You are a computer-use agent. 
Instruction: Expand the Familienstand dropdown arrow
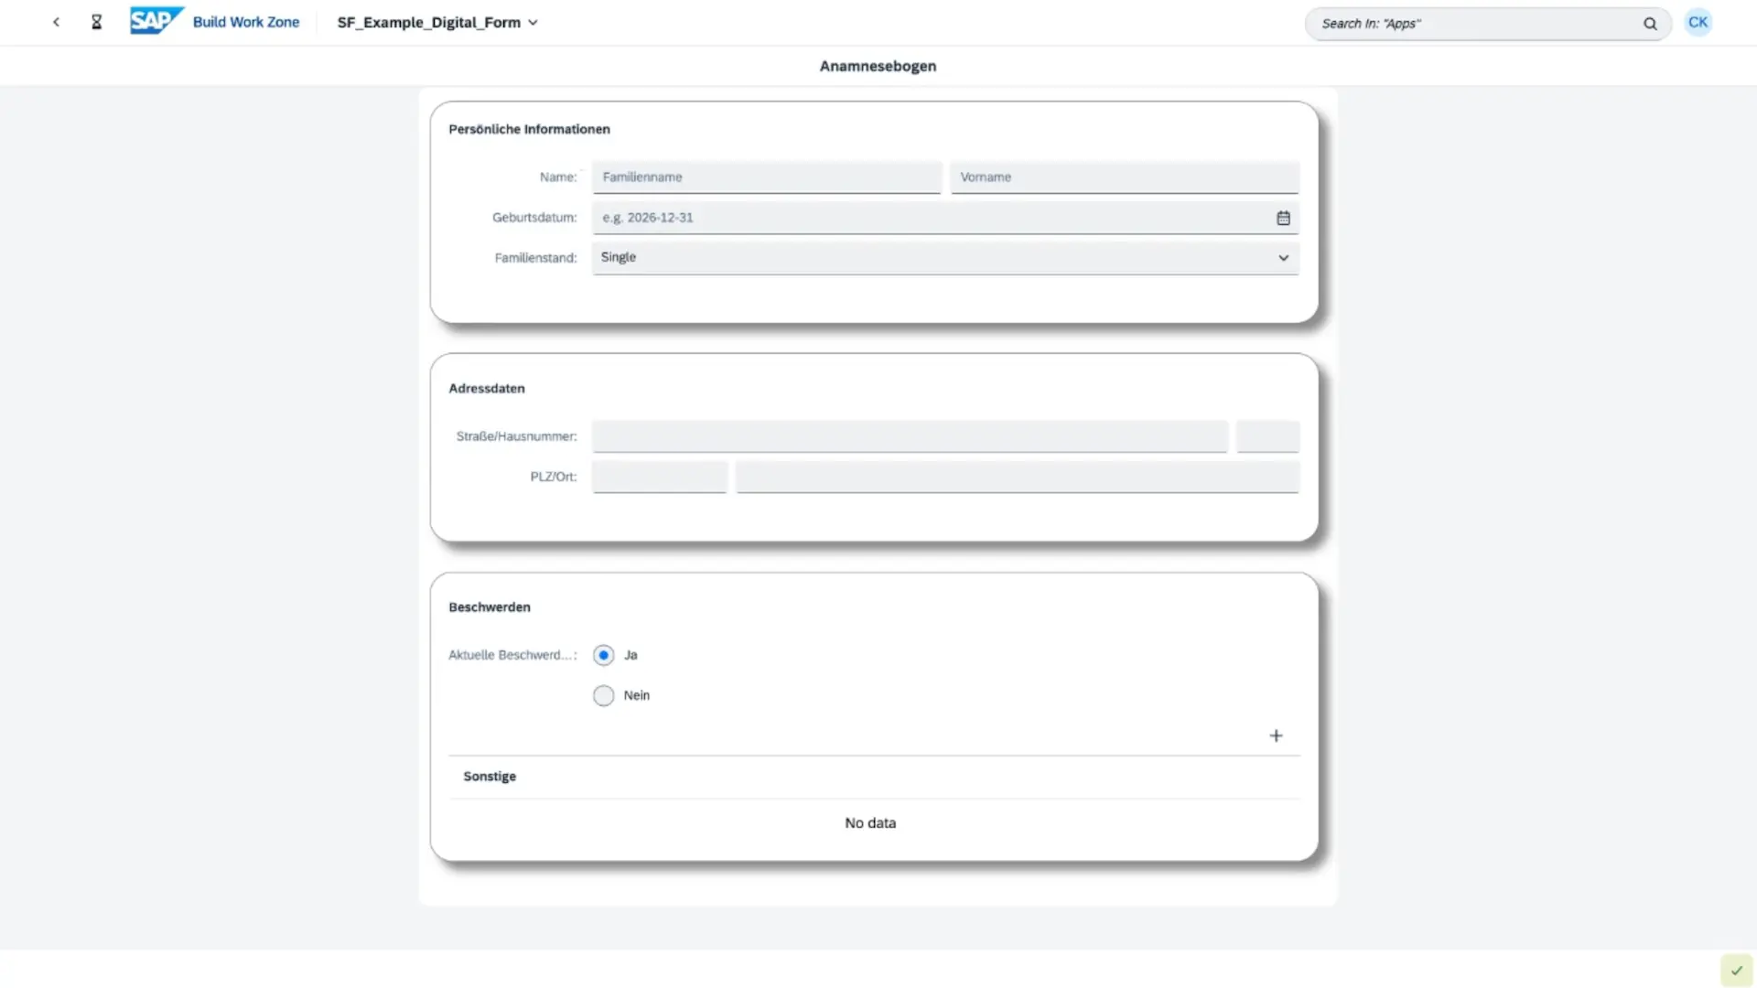click(1283, 258)
